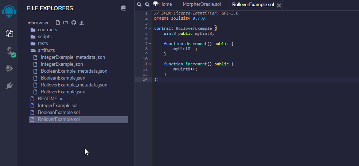Open README.txt file
The height and width of the screenshot is (166, 359).
[x=47, y=99]
